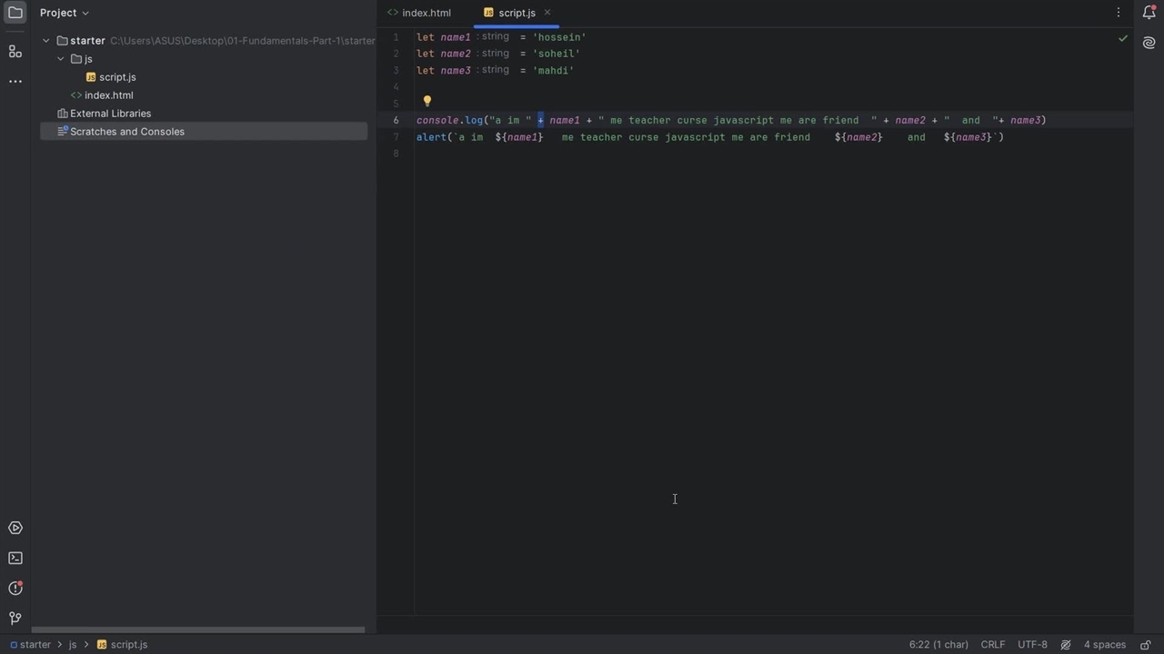The height and width of the screenshot is (654, 1164).
Task: Toggle the read-only lock icon in status bar
Action: 1146,645
